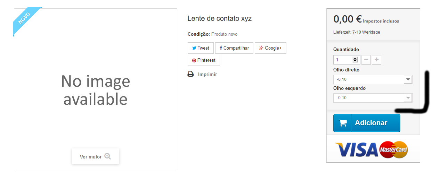Image resolution: width=440 pixels, height=181 pixels.
Task: Click the Pinterest icon
Action: [194, 60]
